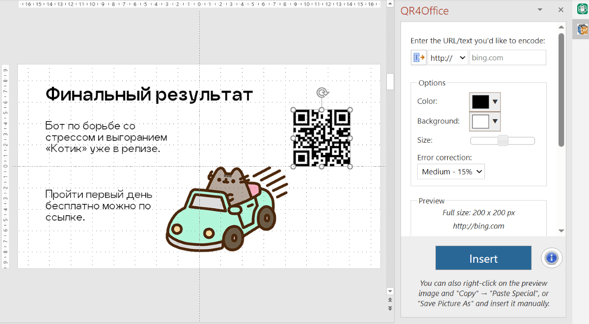Select the orange add-in icon in sidebar

[x=583, y=29]
